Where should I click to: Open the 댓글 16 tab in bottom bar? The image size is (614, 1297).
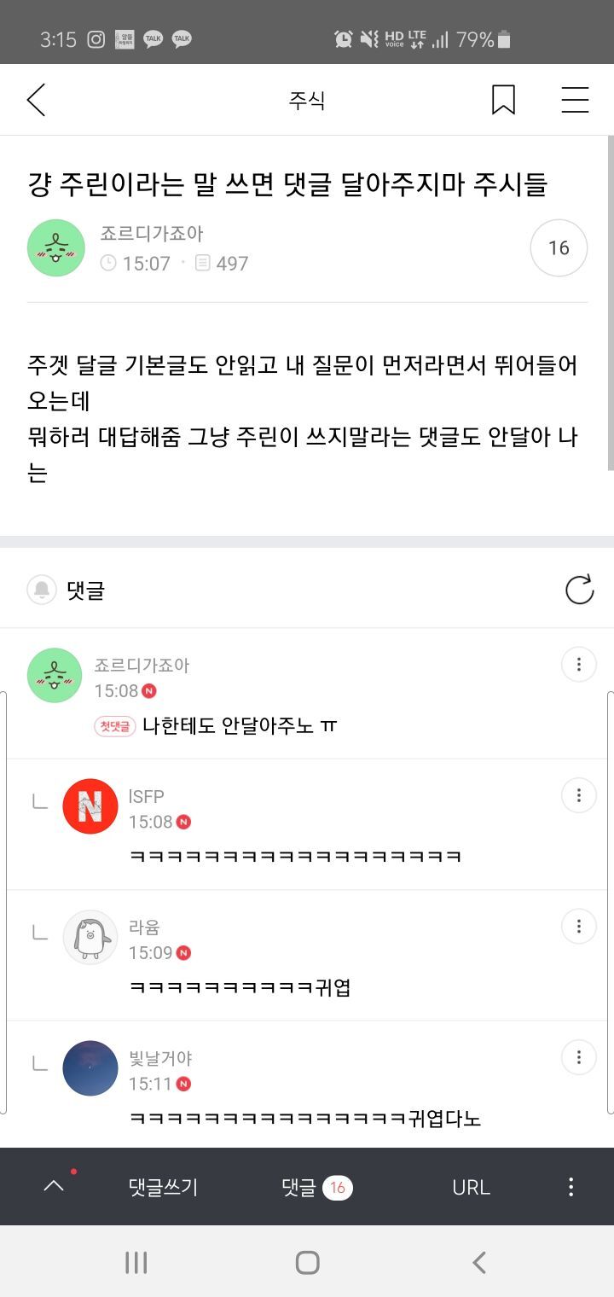tap(316, 1187)
